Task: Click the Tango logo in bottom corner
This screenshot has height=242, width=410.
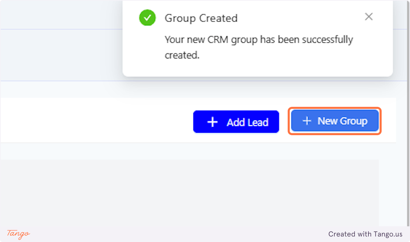Action: pos(18,234)
